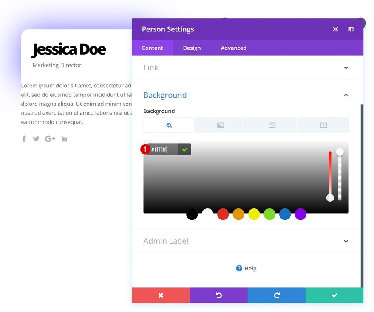Screen dimensions: 374x312
Task: Click inside the #ffffff hex input field
Action: [165, 149]
